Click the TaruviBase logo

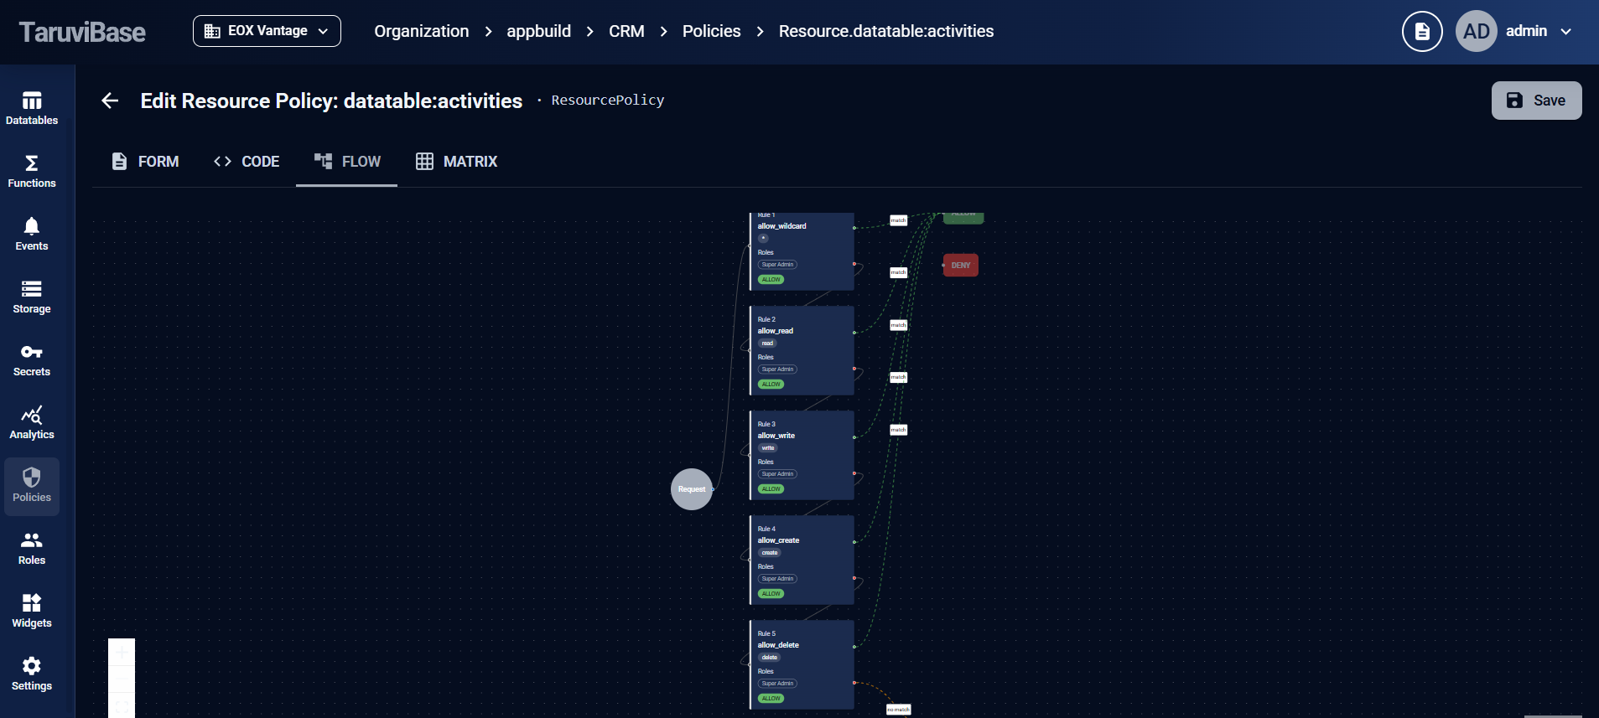(x=82, y=32)
